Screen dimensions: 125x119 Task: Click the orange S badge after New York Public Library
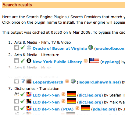tap(86, 61)
